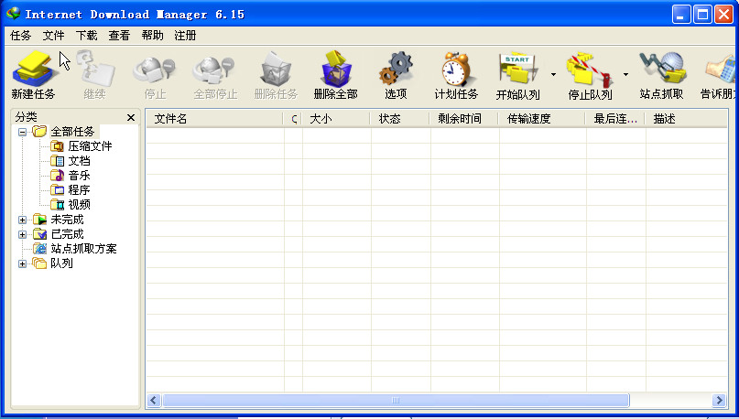Sort by the 传输速度 column header
The height and width of the screenshot is (419, 739).
point(542,119)
